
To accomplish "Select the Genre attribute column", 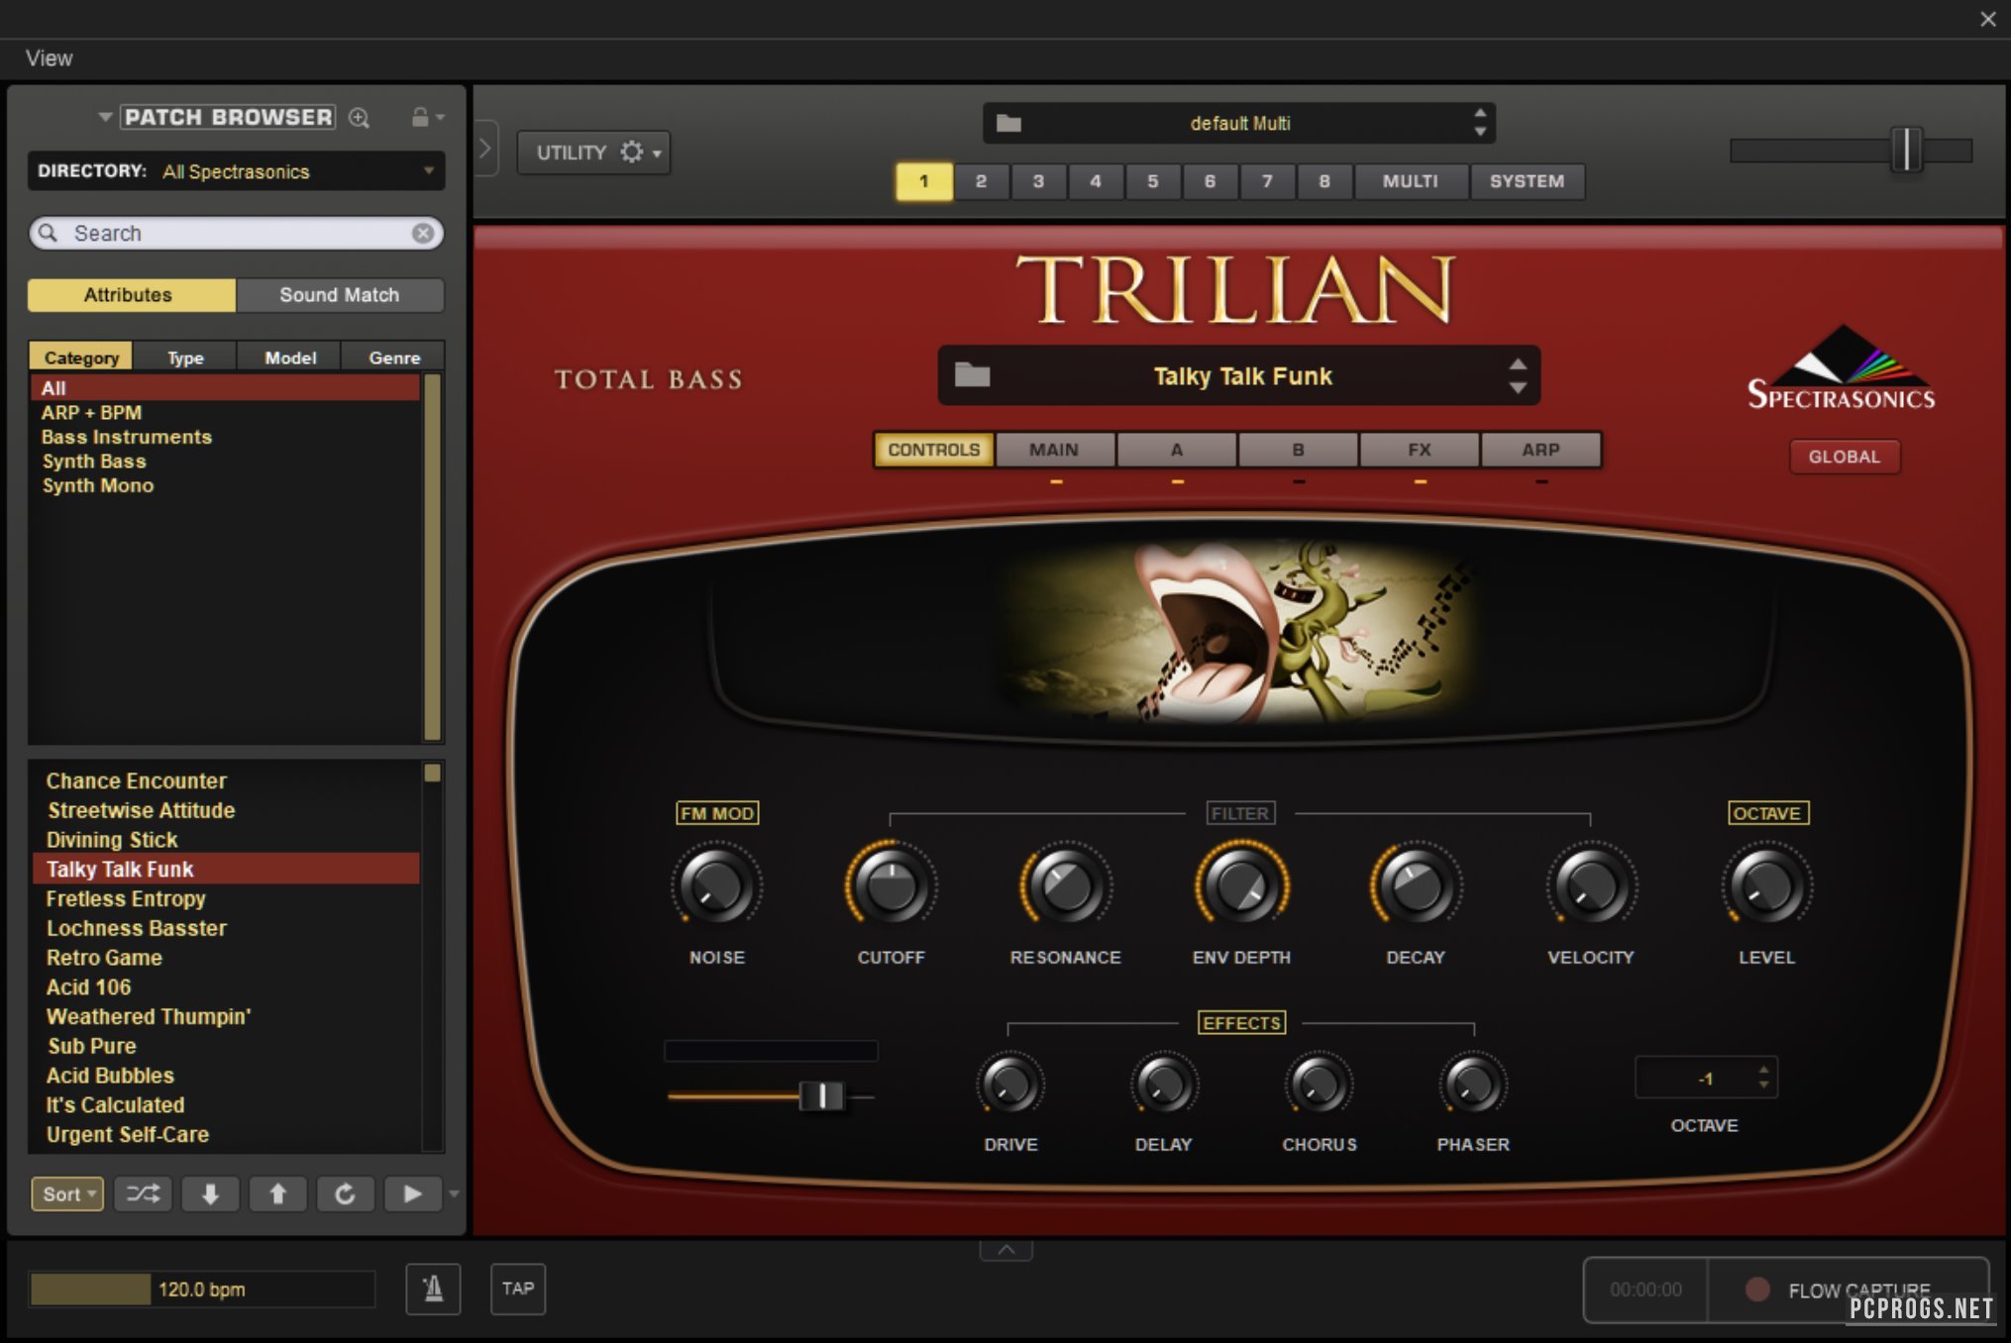I will (x=394, y=358).
